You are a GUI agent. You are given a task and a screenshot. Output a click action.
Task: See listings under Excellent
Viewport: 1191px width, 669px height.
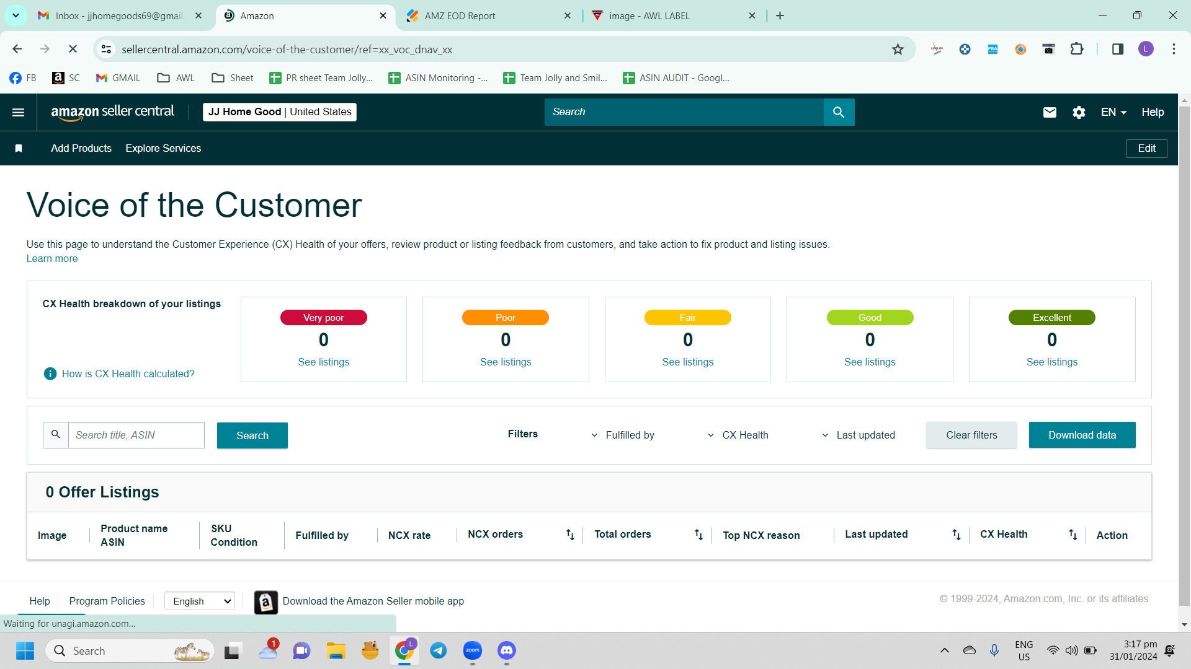[x=1052, y=362]
